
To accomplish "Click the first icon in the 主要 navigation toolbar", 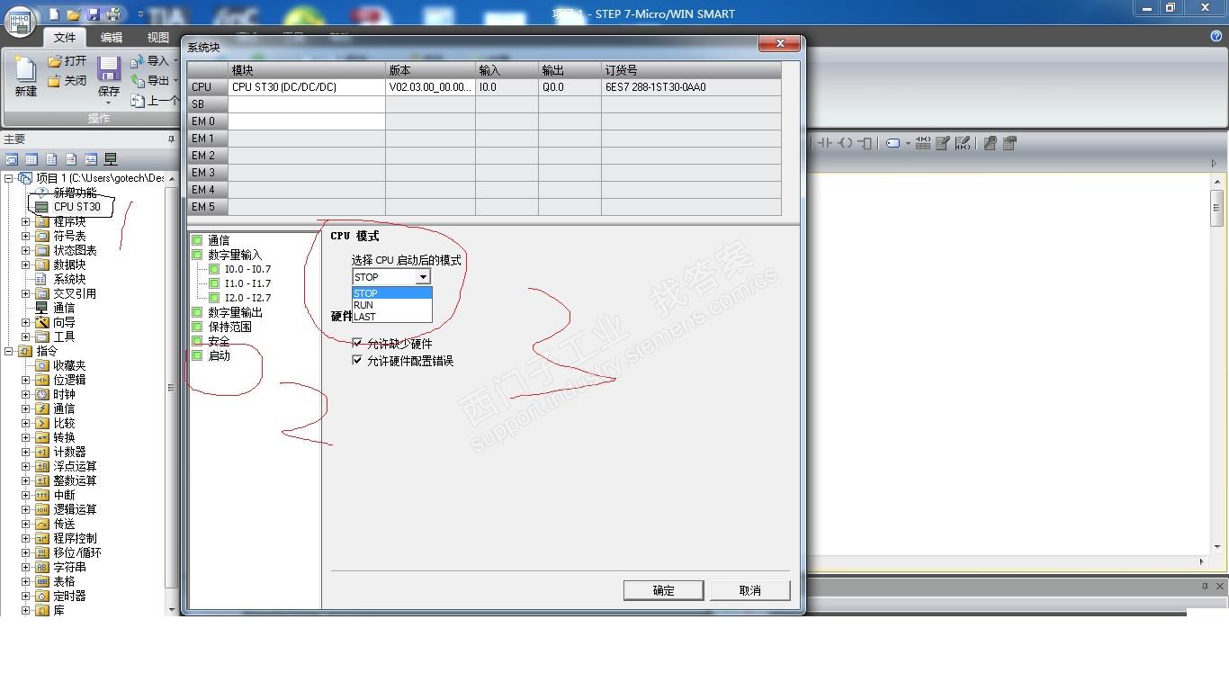I will pyautogui.click(x=12, y=159).
